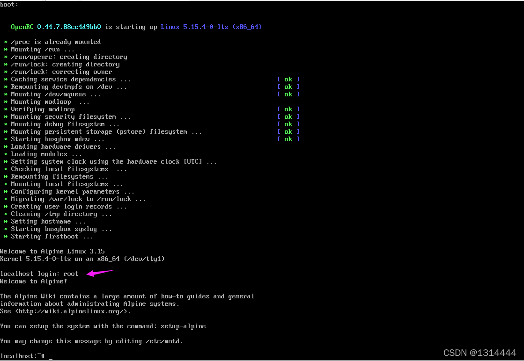
Task: Click the 'setup-alpine' command text
Action: coord(183,326)
